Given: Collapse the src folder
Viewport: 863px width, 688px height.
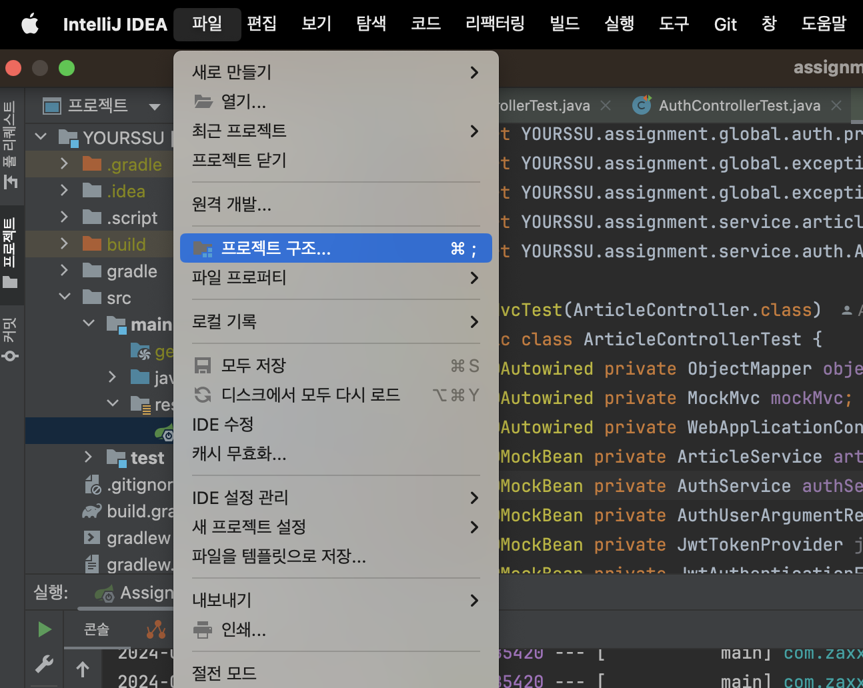Looking at the screenshot, I should [65, 297].
